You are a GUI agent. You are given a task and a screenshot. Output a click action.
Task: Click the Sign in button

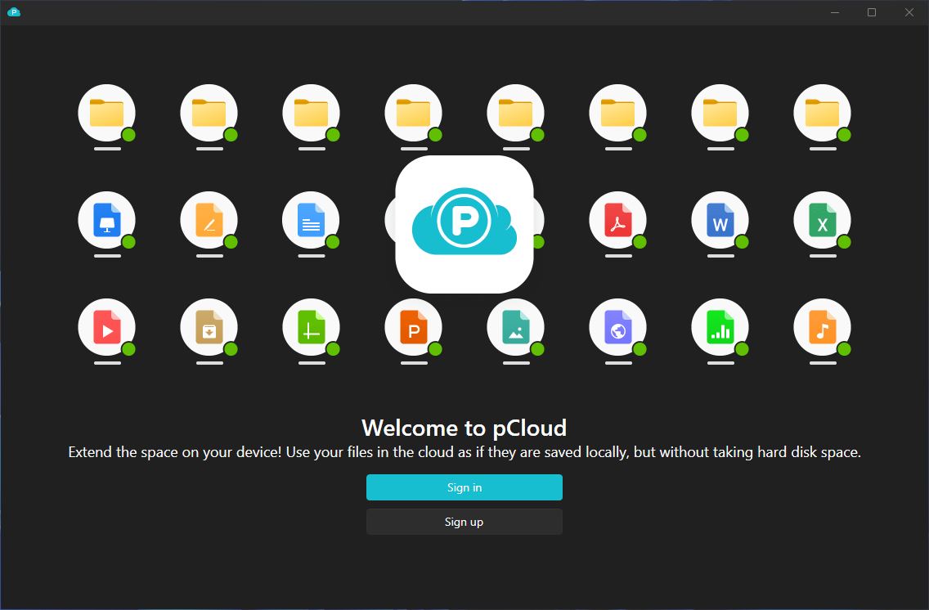point(464,487)
